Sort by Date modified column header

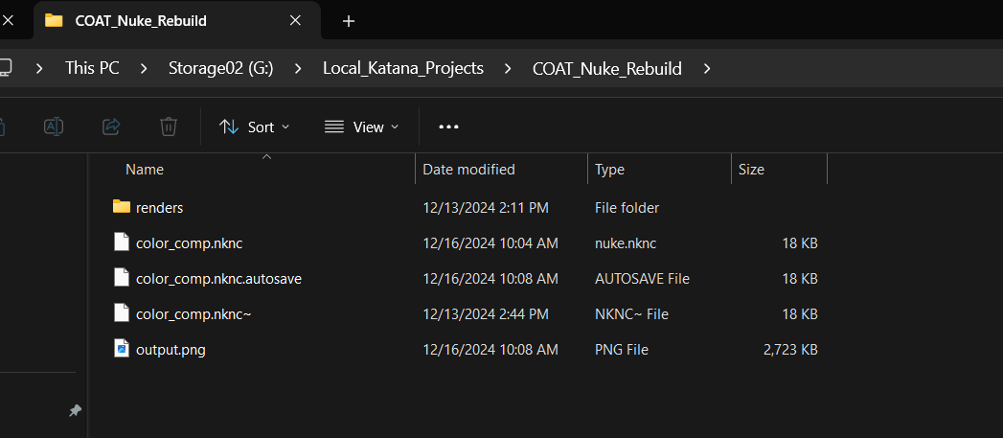tap(468, 170)
